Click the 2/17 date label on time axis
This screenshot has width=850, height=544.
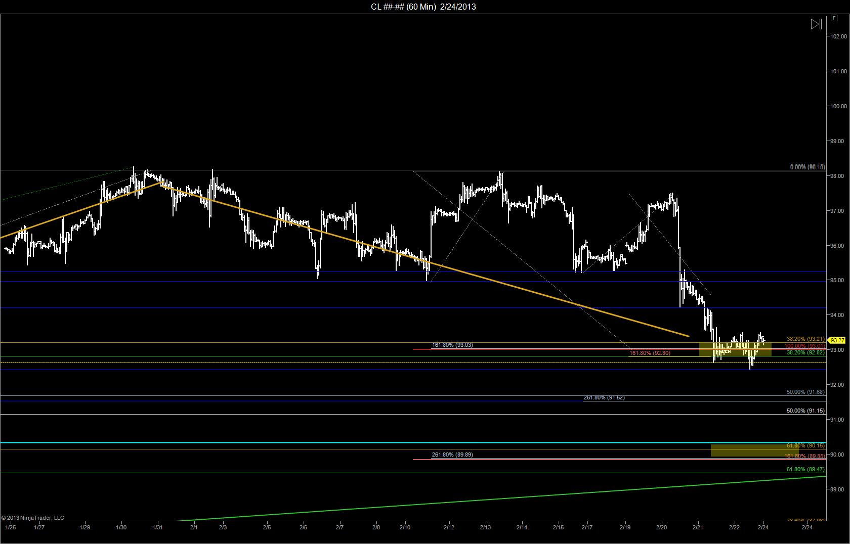pyautogui.click(x=588, y=527)
